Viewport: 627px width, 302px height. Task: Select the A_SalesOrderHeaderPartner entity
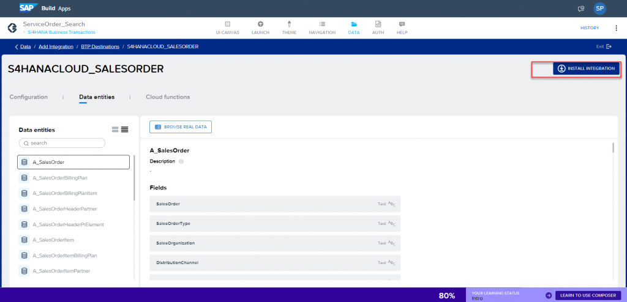pos(73,209)
